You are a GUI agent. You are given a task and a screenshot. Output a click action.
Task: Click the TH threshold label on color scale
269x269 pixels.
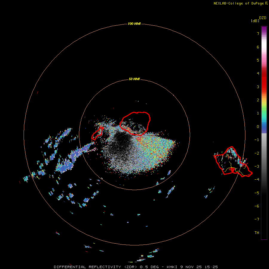point(257,233)
